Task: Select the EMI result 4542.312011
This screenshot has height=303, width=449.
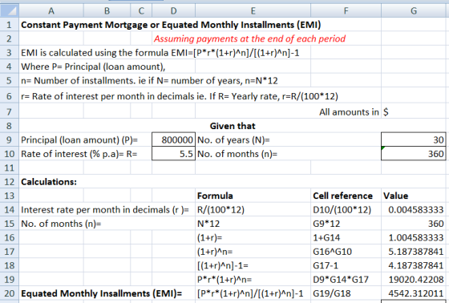Action: coord(414,293)
